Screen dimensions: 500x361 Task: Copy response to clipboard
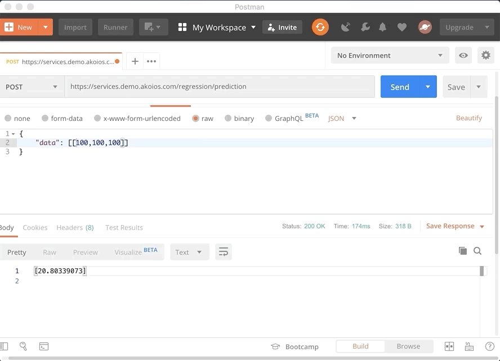pyautogui.click(x=463, y=251)
